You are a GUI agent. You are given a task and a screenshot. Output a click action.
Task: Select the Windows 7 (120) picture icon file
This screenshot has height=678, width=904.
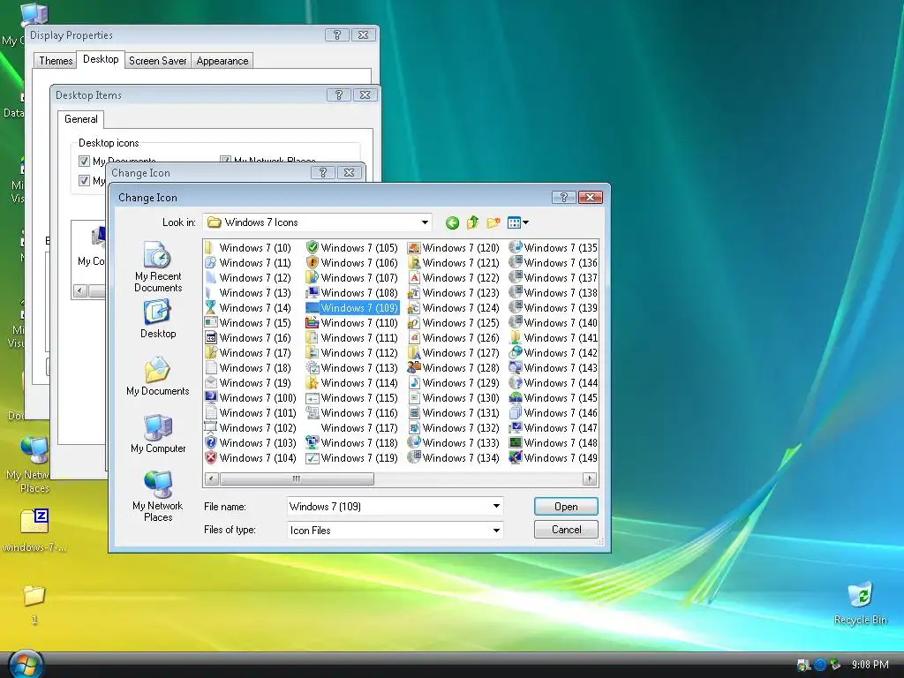click(x=453, y=248)
